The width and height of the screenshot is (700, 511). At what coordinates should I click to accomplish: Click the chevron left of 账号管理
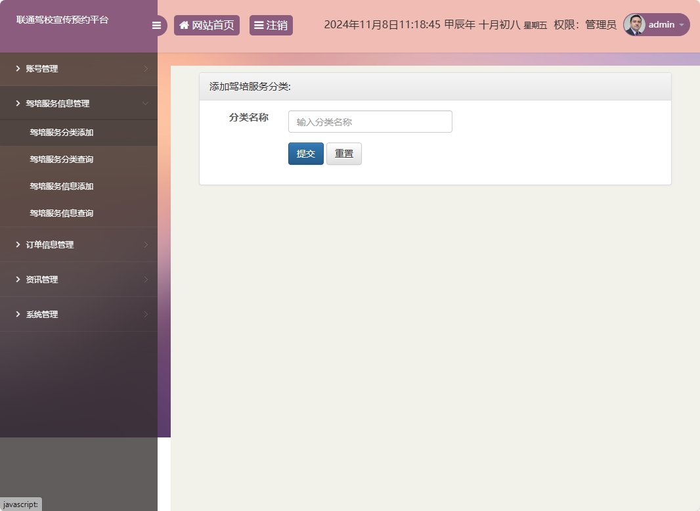coord(18,68)
